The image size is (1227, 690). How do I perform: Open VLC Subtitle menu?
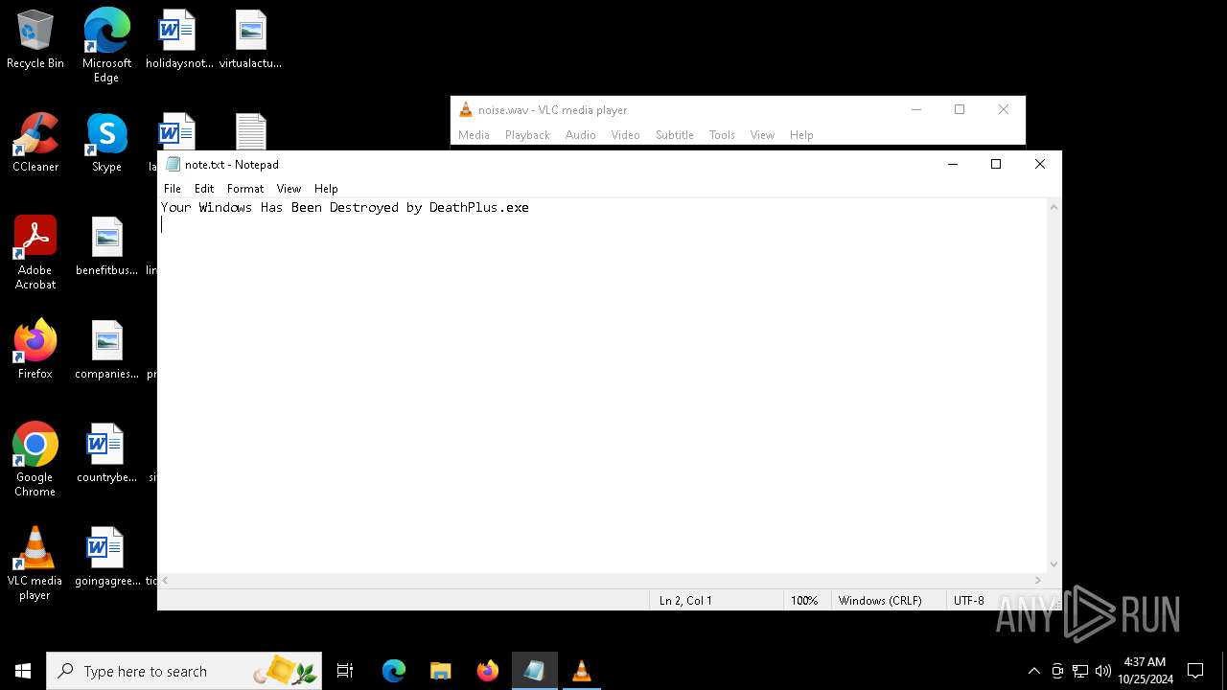click(674, 135)
